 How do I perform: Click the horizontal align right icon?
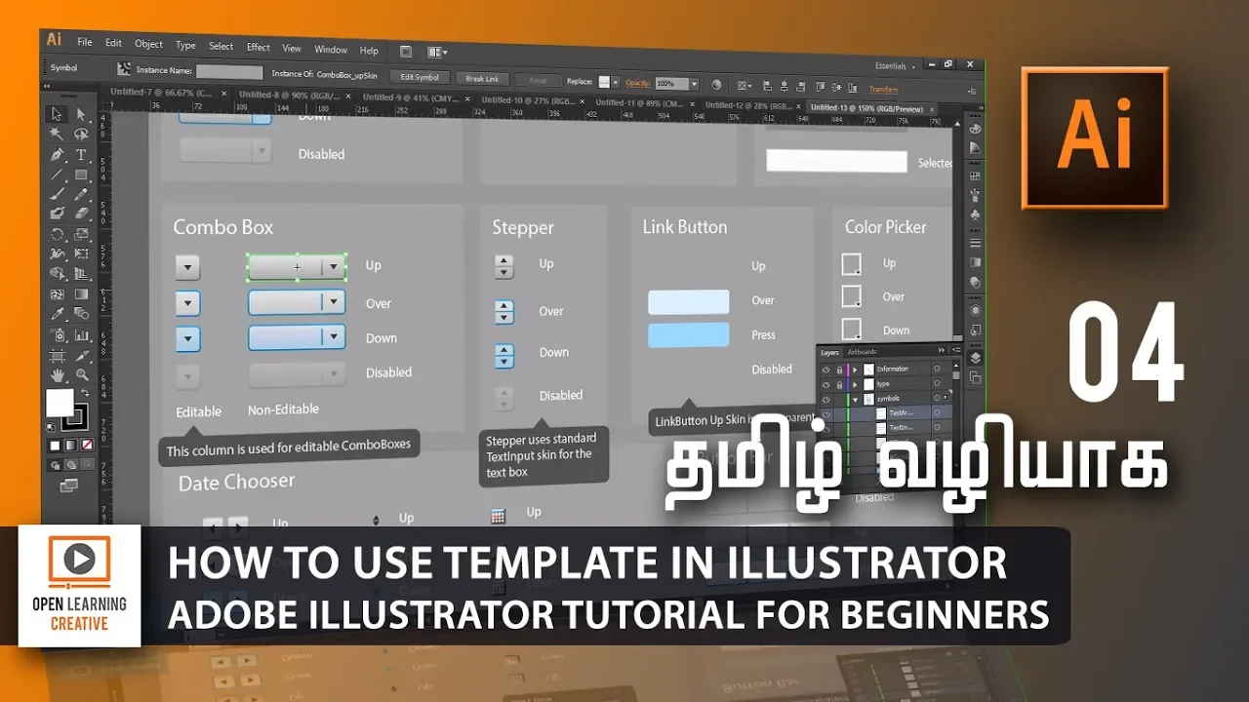tap(800, 86)
